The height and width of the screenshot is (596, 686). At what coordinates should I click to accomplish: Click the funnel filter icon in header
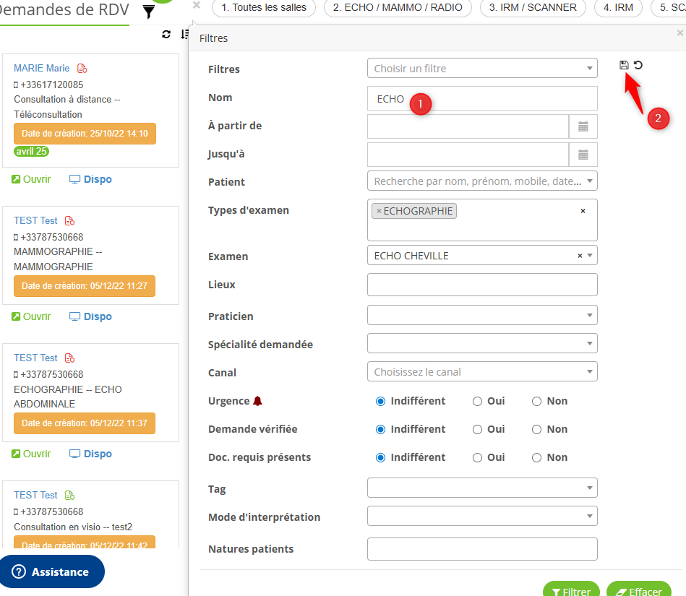(x=149, y=12)
